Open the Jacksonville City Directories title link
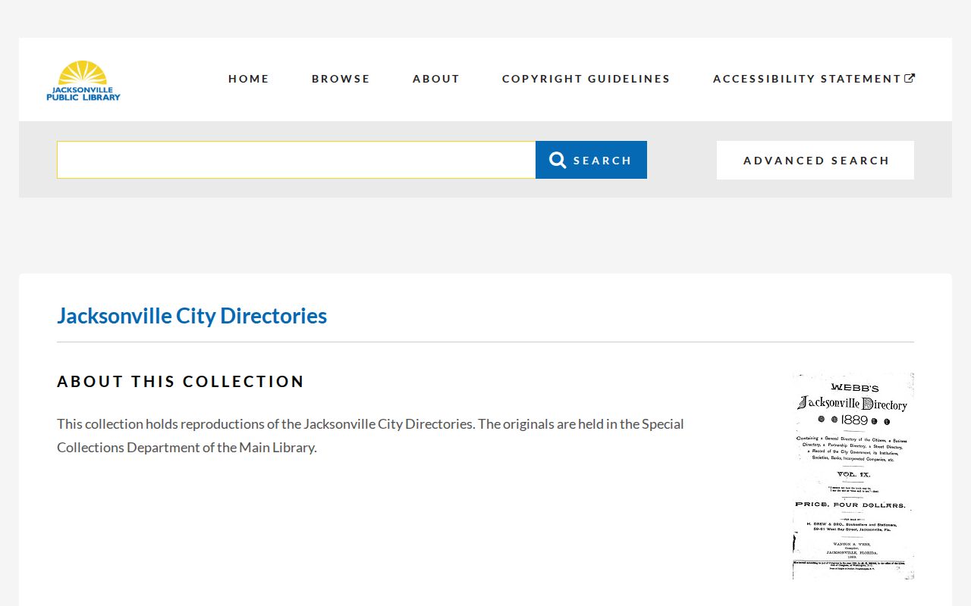 pos(192,315)
